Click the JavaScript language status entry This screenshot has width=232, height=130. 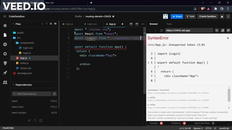(224, 128)
